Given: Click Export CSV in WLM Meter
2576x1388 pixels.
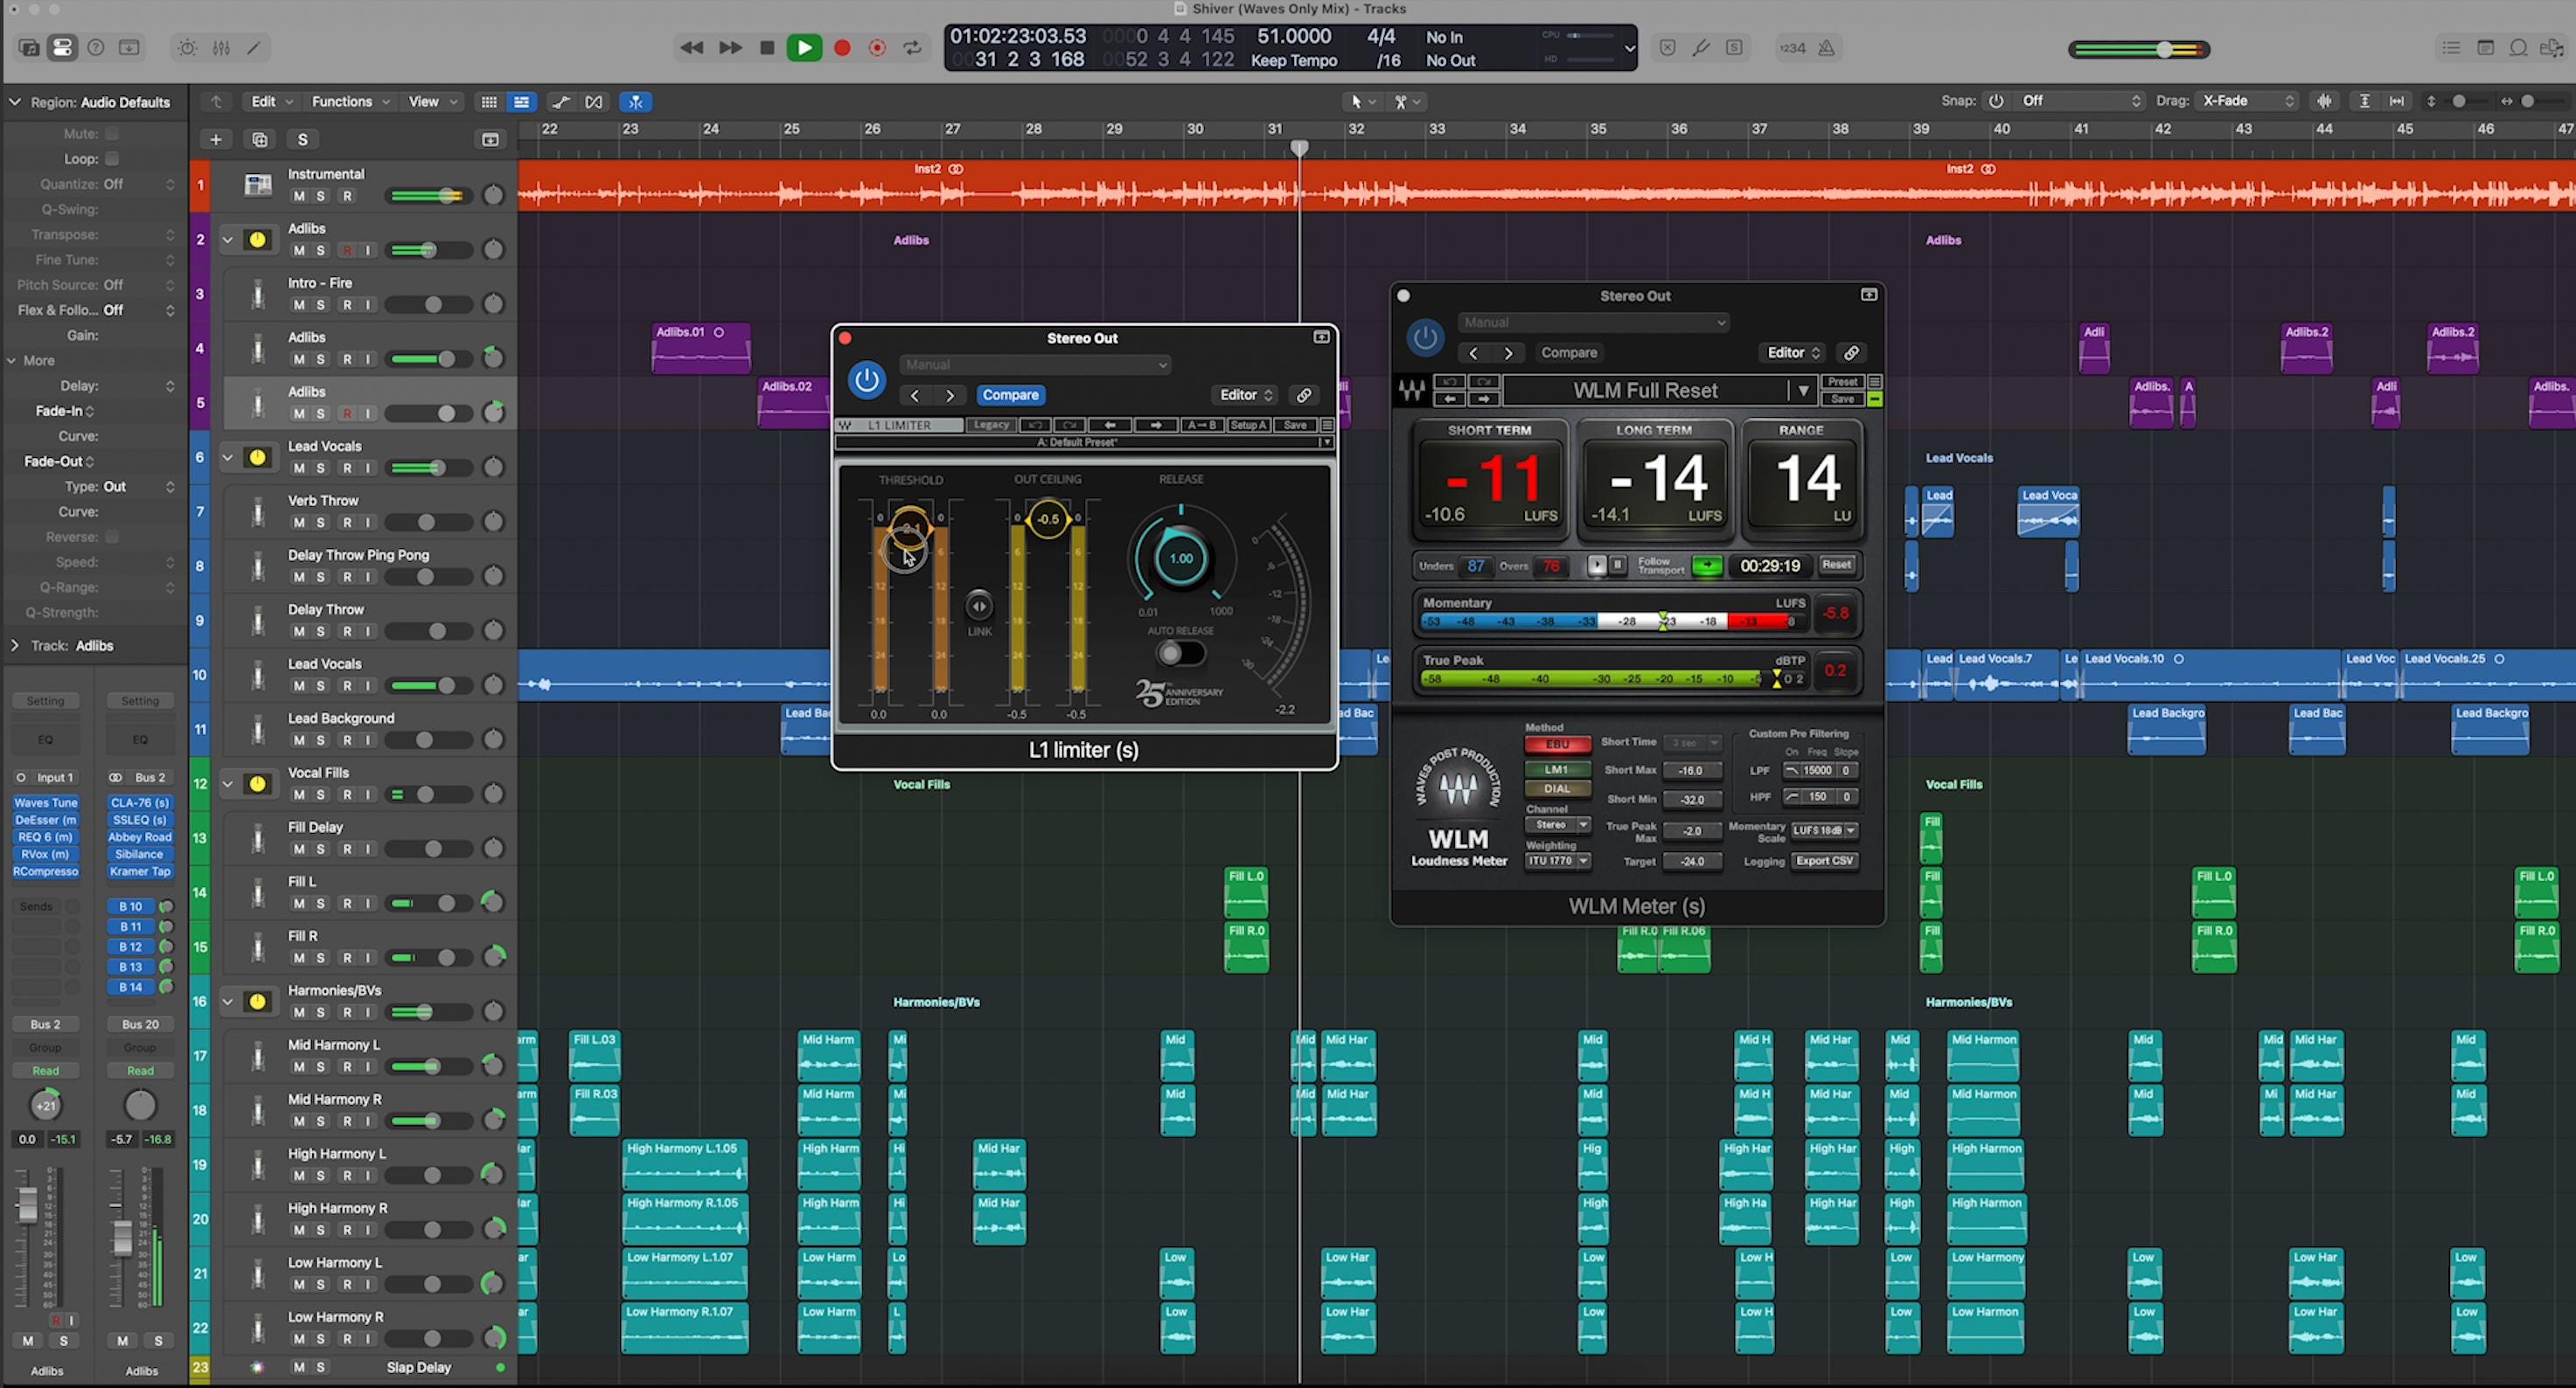Looking at the screenshot, I should (x=1824, y=860).
